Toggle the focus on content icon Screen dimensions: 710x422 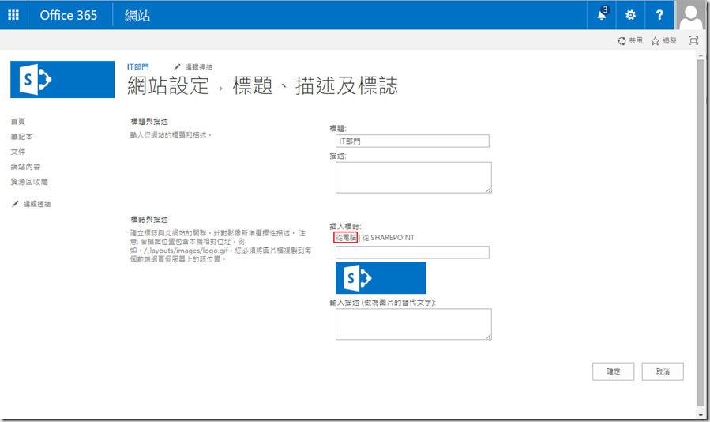693,40
